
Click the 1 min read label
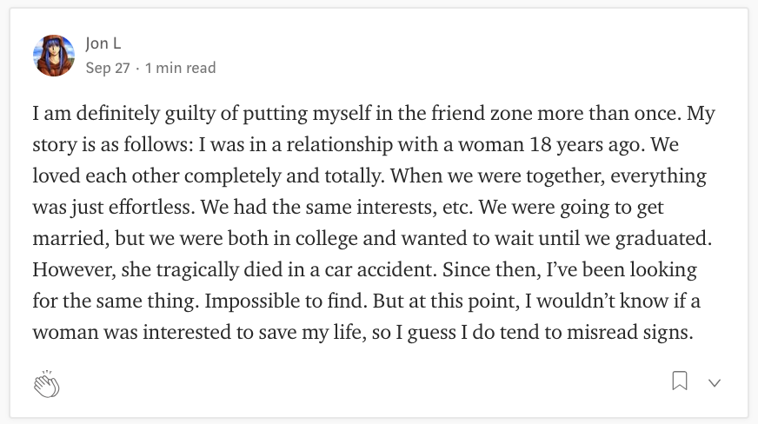(x=180, y=68)
